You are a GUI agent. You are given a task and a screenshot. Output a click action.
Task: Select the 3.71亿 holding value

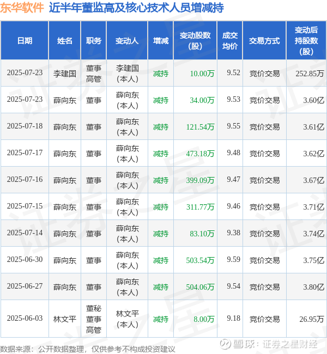[x=313, y=206]
